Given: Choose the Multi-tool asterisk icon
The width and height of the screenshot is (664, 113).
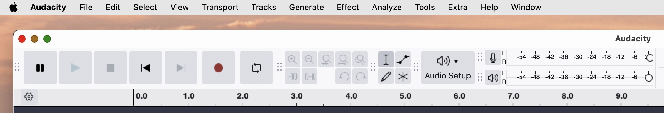Looking at the screenshot, I should pyautogui.click(x=403, y=76).
